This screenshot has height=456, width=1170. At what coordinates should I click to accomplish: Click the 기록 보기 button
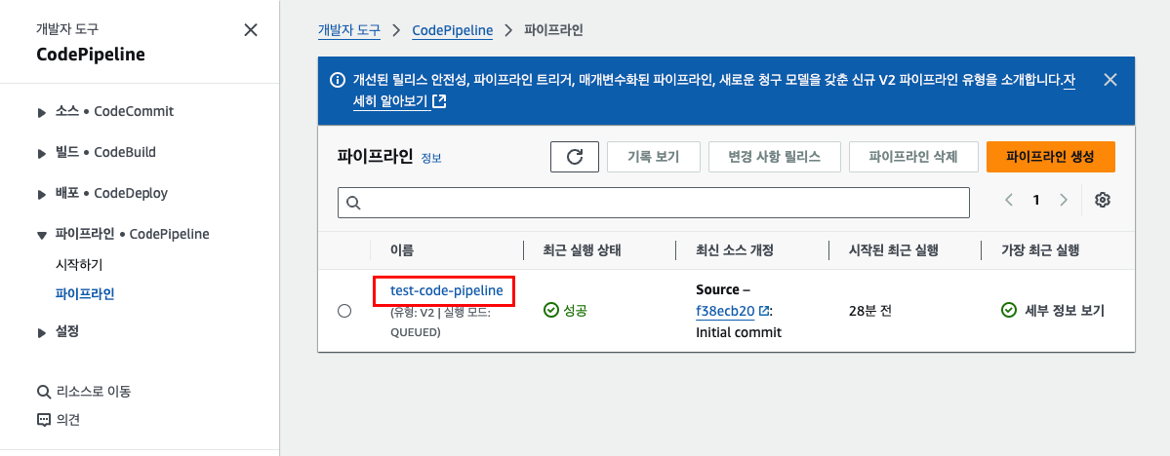pos(653,157)
